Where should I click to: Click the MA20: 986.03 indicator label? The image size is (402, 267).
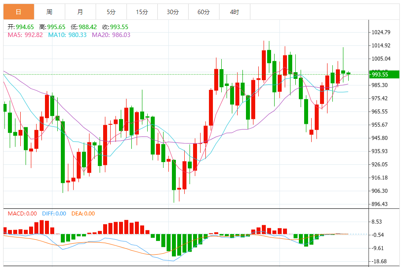[x=111, y=35]
